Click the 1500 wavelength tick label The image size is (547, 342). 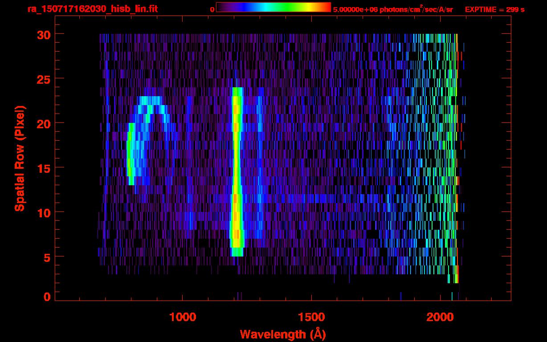point(311,317)
